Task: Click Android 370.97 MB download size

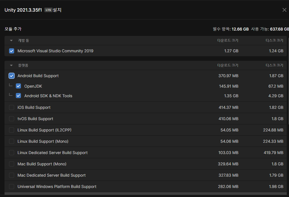Action: tap(228, 76)
